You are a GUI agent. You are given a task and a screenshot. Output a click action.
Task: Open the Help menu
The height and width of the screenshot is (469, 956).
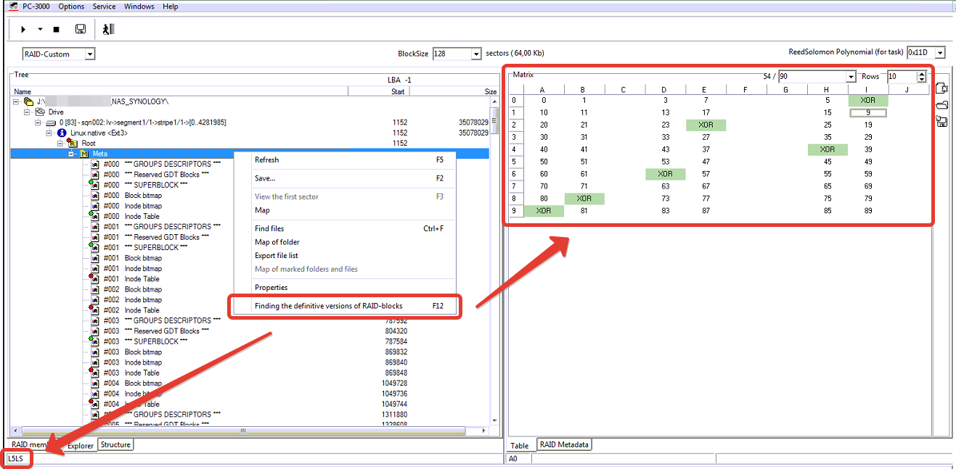click(x=170, y=7)
